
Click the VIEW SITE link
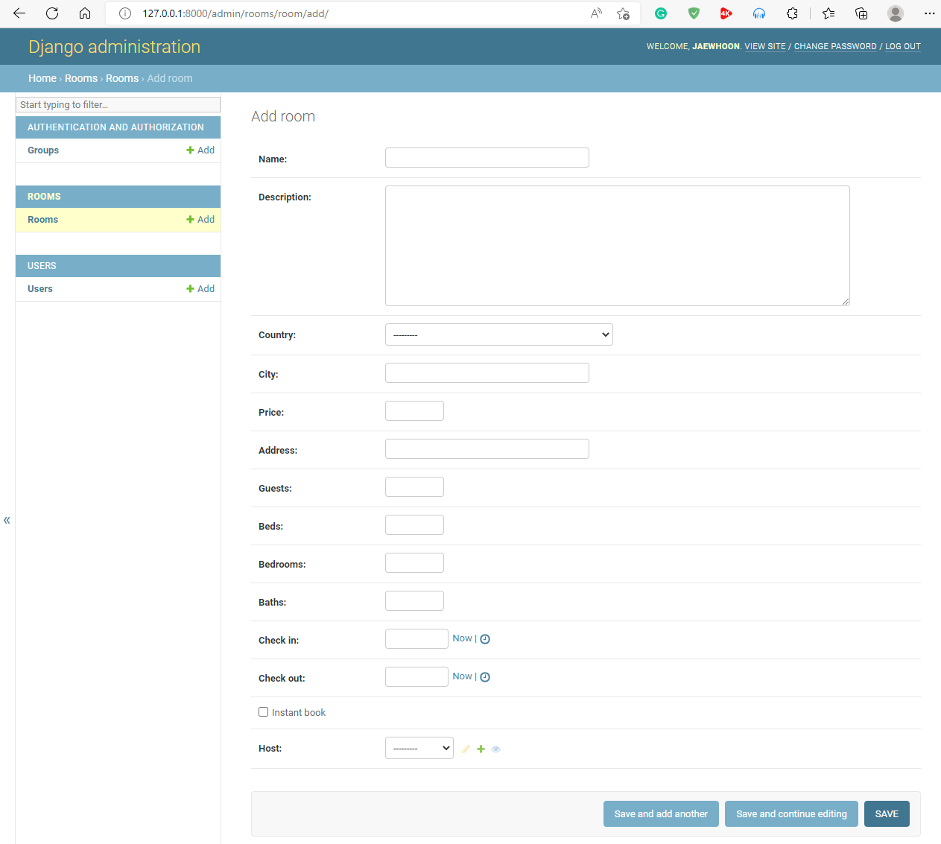pyautogui.click(x=765, y=46)
